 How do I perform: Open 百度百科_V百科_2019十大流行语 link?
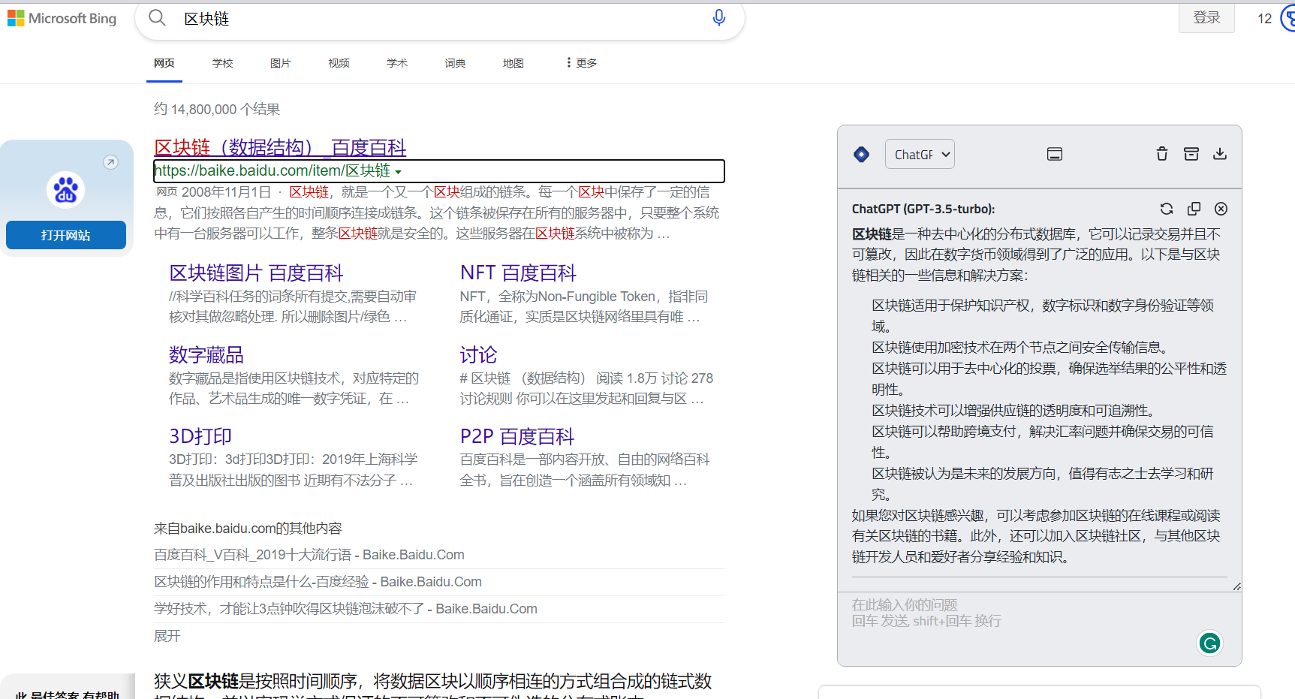(309, 555)
